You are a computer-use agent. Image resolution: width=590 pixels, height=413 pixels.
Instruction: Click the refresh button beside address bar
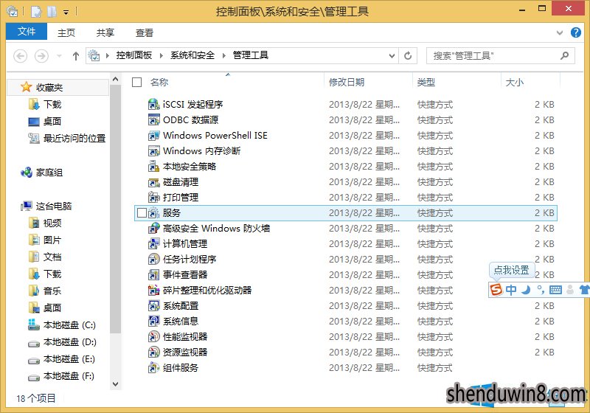[408, 55]
